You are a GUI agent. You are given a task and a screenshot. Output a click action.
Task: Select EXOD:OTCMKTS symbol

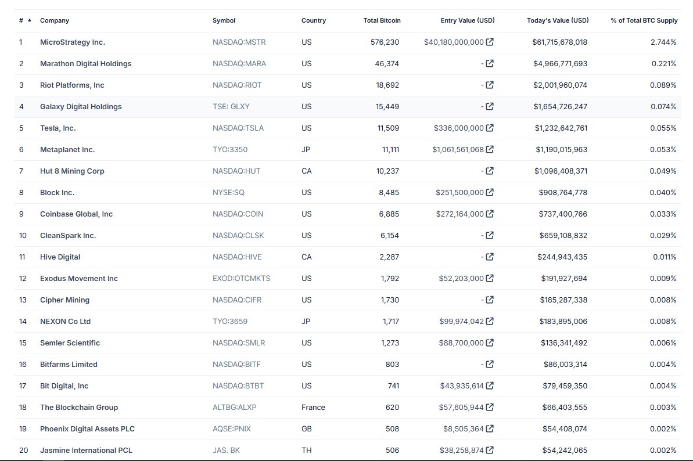241,279
